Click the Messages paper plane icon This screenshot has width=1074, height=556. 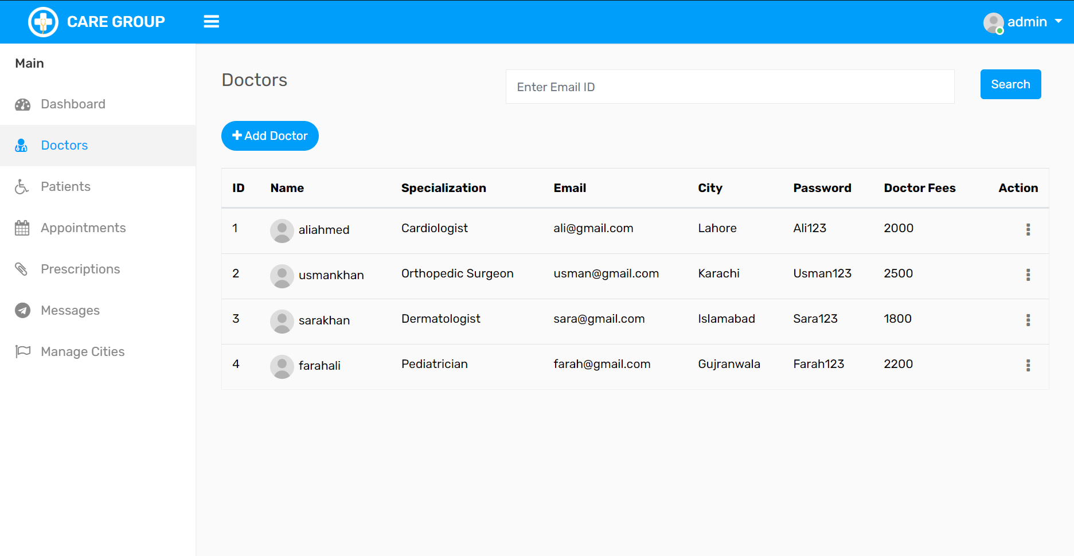click(22, 311)
